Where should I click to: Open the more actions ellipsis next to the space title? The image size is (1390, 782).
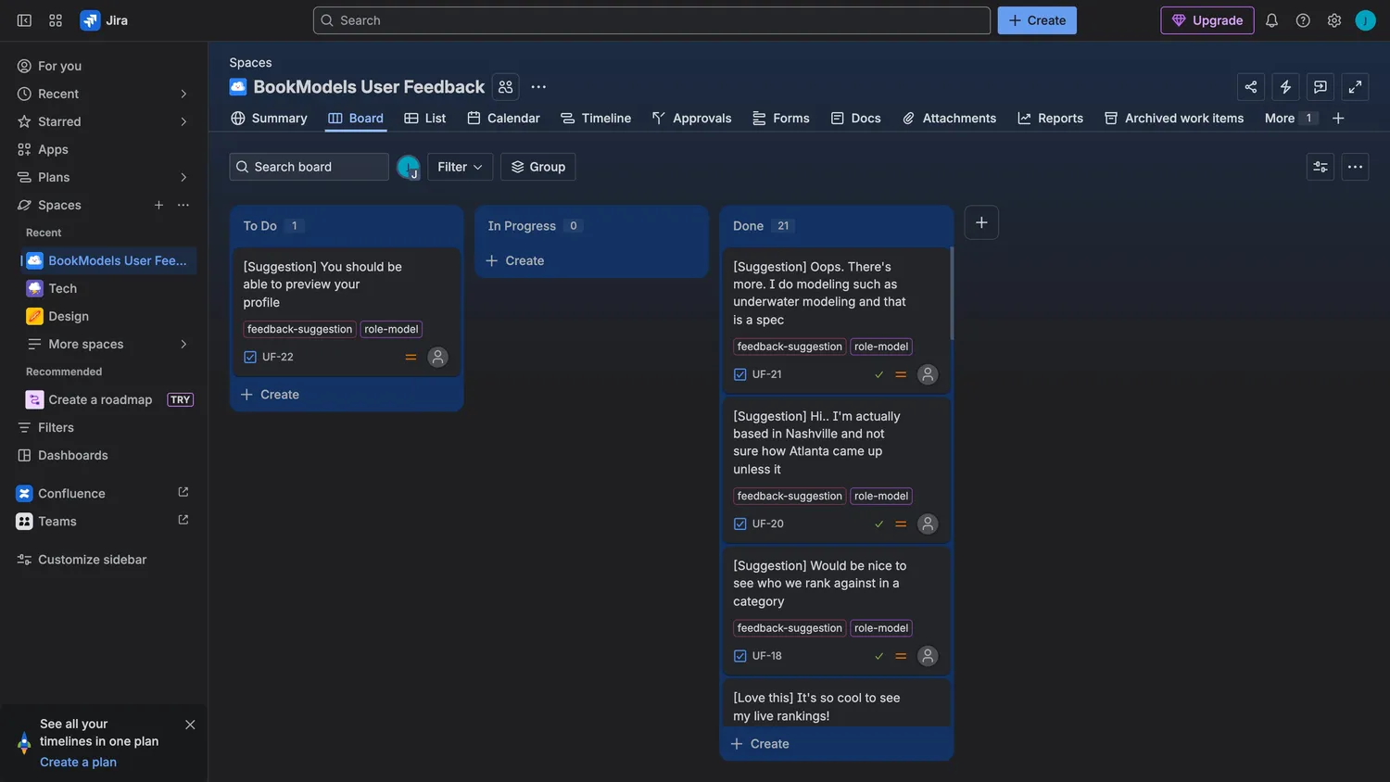click(x=538, y=87)
